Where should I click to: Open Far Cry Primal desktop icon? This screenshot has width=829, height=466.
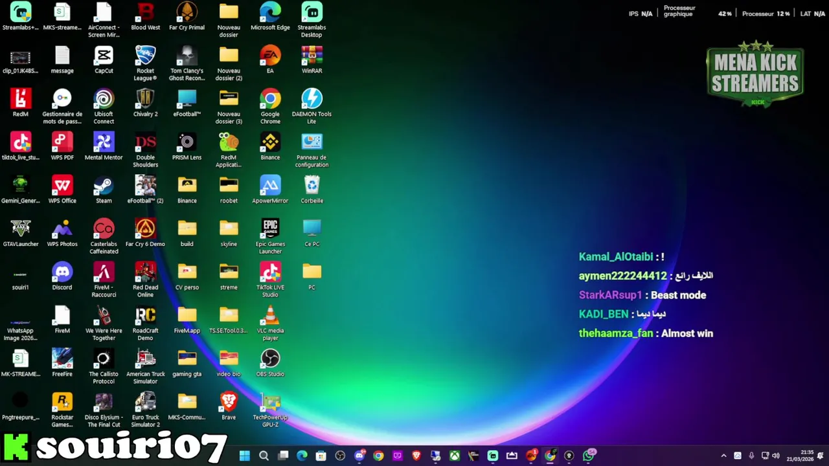click(x=187, y=17)
